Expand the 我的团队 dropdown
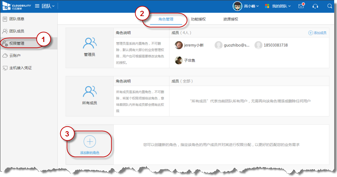337x177 pixels. pyautogui.click(x=278, y=6)
